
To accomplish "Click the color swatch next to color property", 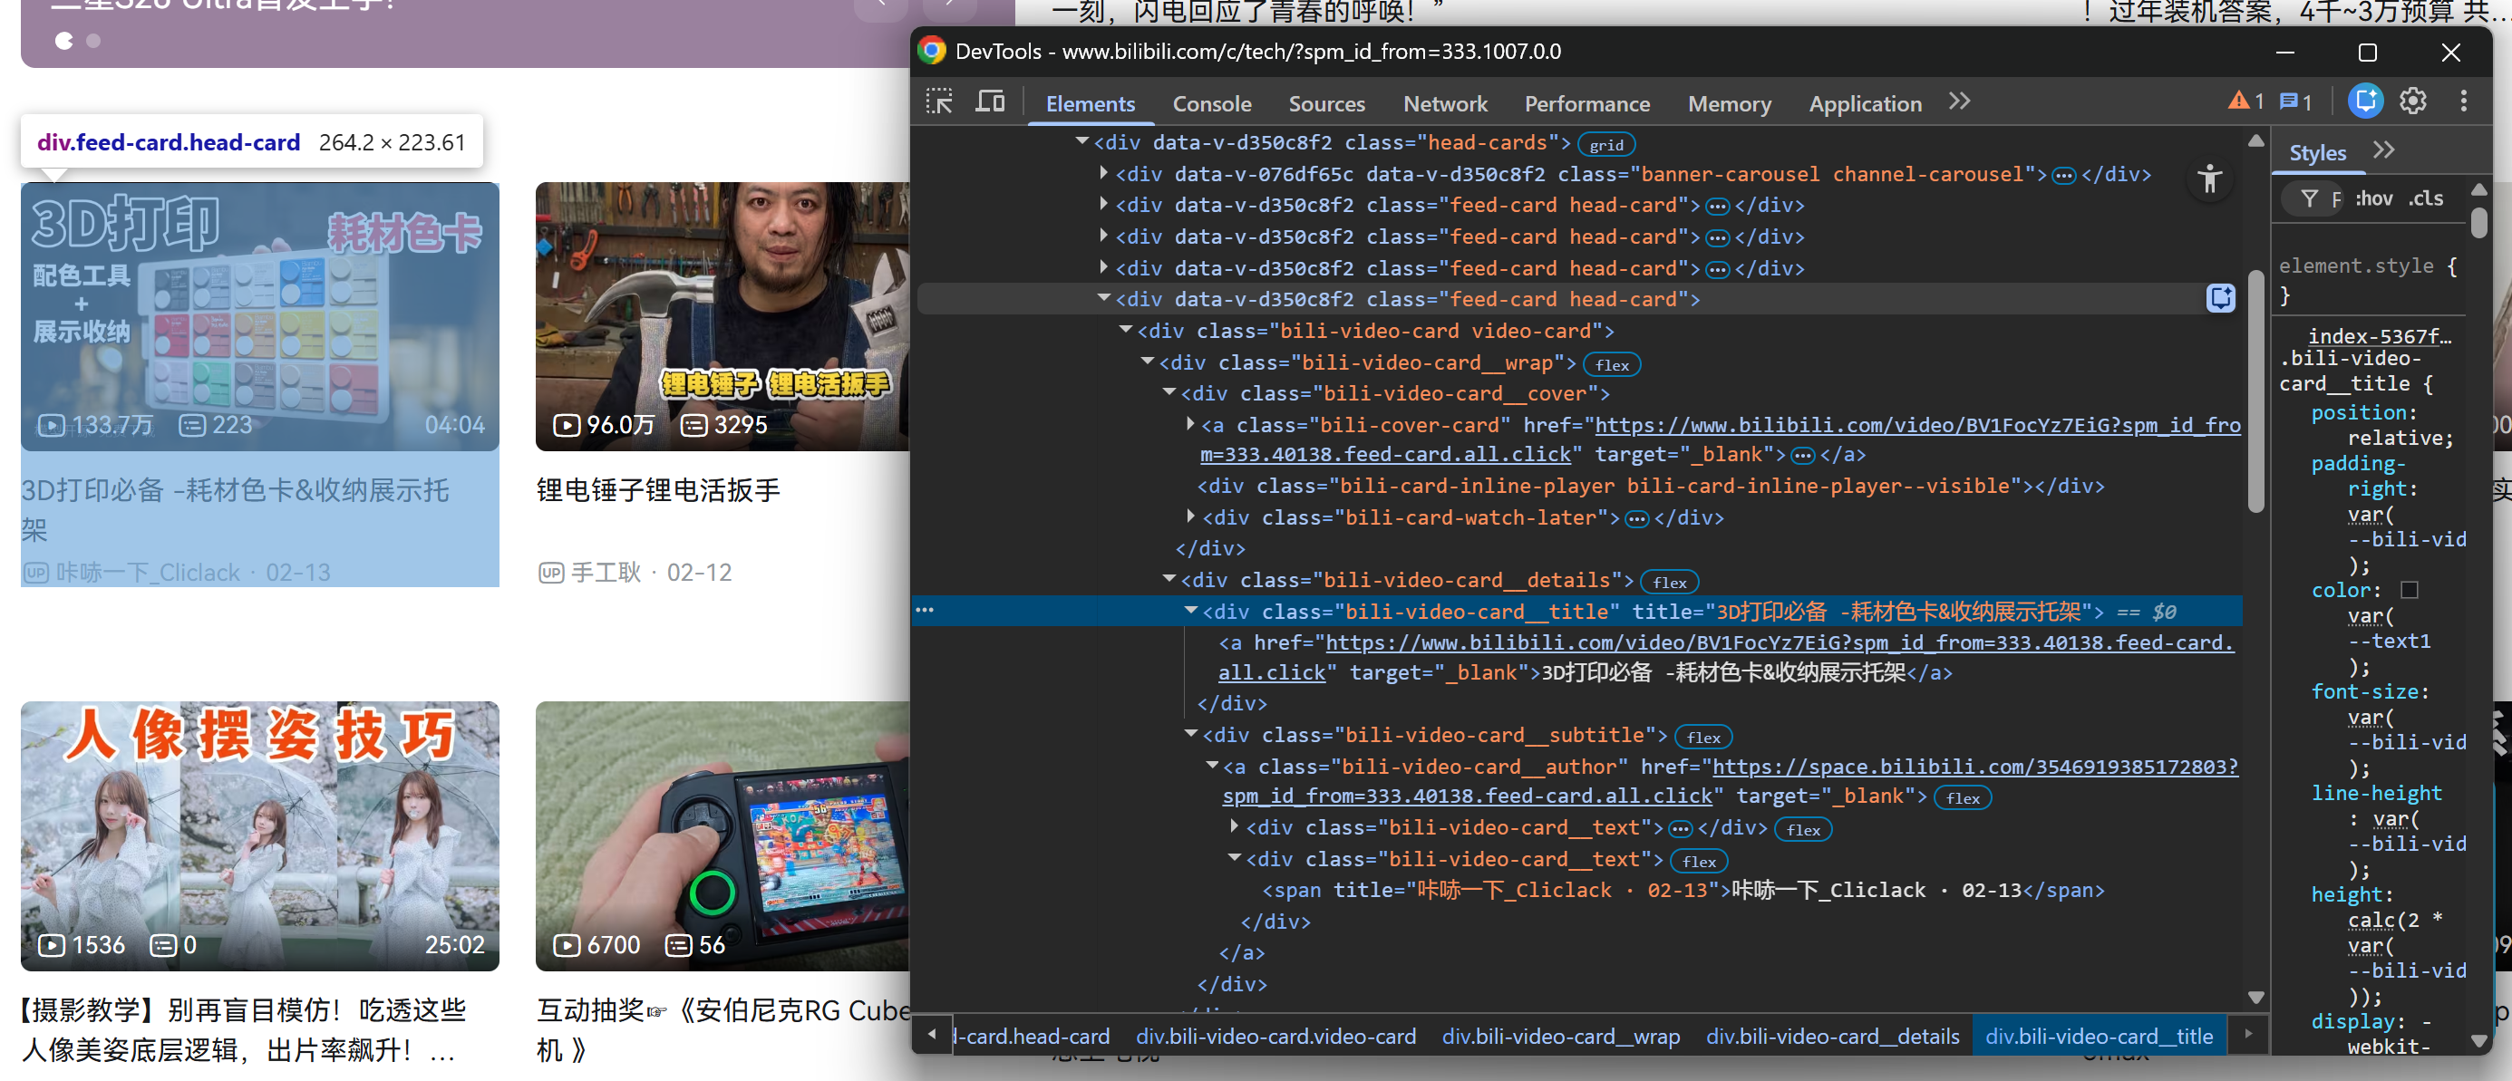I will 2409,591.
